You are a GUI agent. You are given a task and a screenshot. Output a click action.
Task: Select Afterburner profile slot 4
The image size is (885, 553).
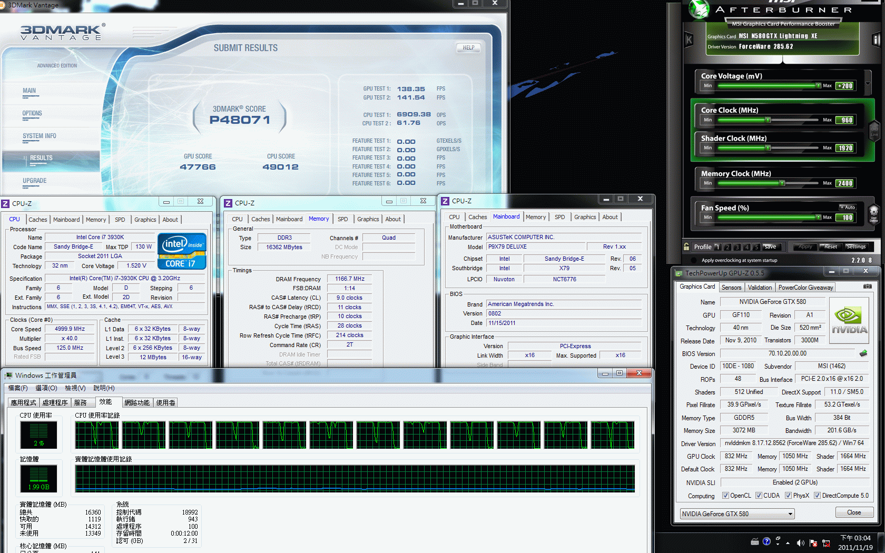point(747,247)
